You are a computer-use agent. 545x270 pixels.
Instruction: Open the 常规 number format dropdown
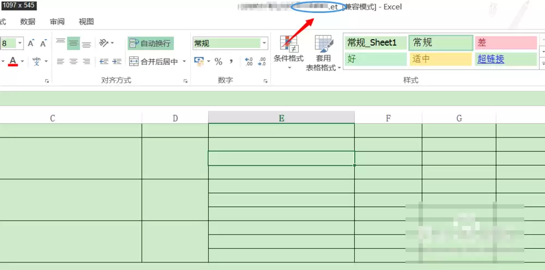coord(264,43)
